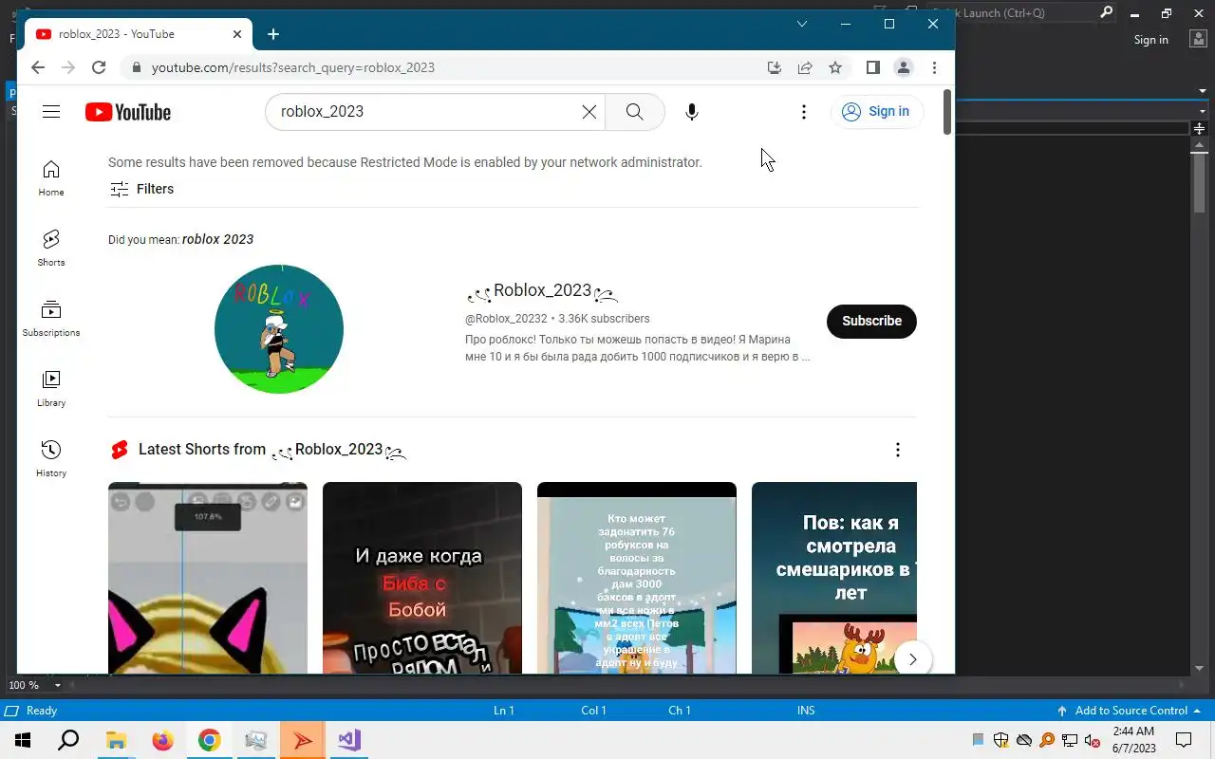Sign in to YouTube
This screenshot has height=759, width=1215.
(x=876, y=112)
